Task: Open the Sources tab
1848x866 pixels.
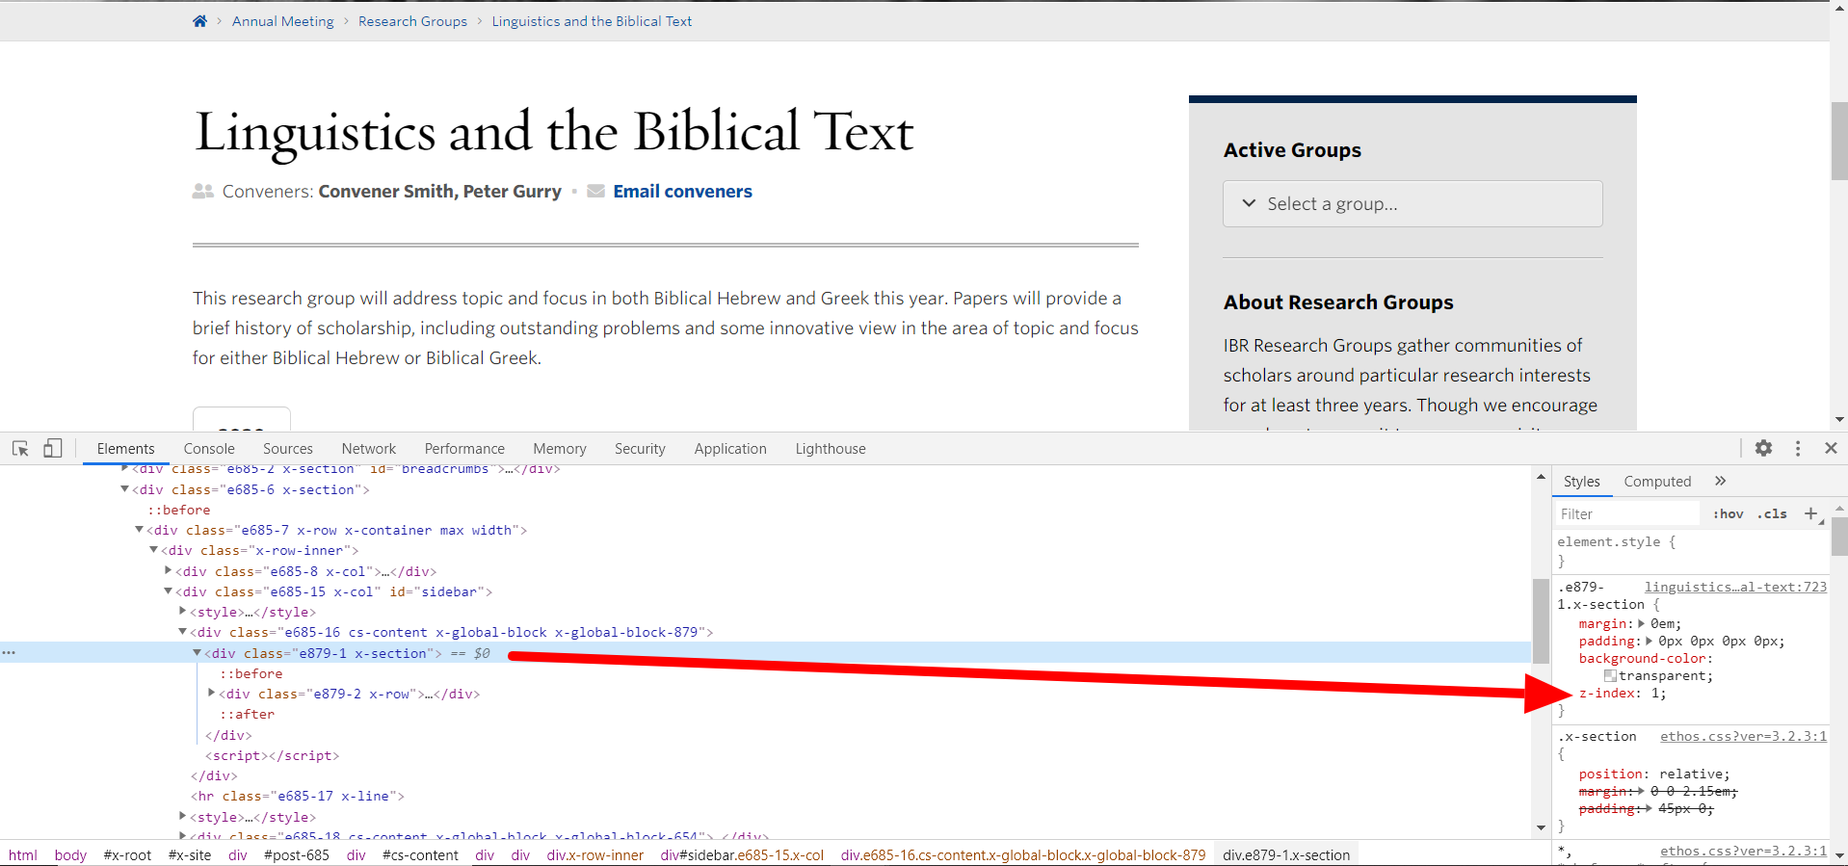Action: tap(288, 449)
